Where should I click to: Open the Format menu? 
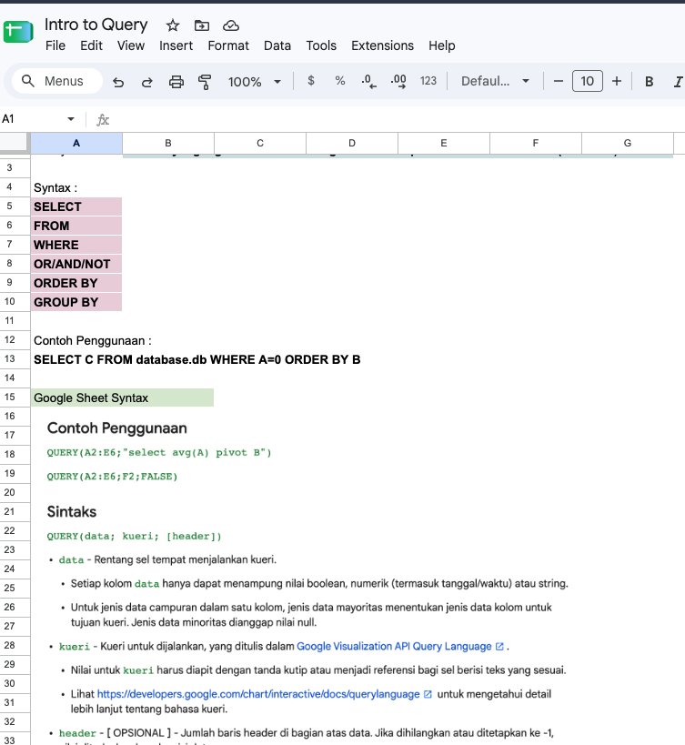(228, 45)
